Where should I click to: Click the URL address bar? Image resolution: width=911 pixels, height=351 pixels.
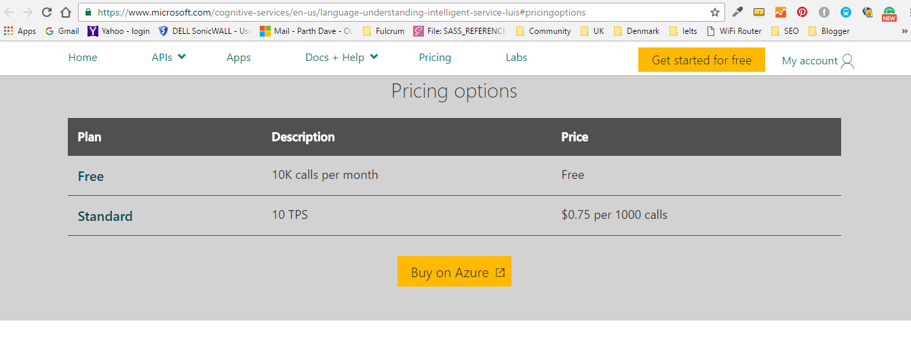click(400, 12)
